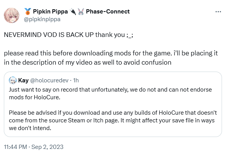Click the rabbit emoji in the display name
Viewport: 227px width, 157px height.
click(81, 12)
